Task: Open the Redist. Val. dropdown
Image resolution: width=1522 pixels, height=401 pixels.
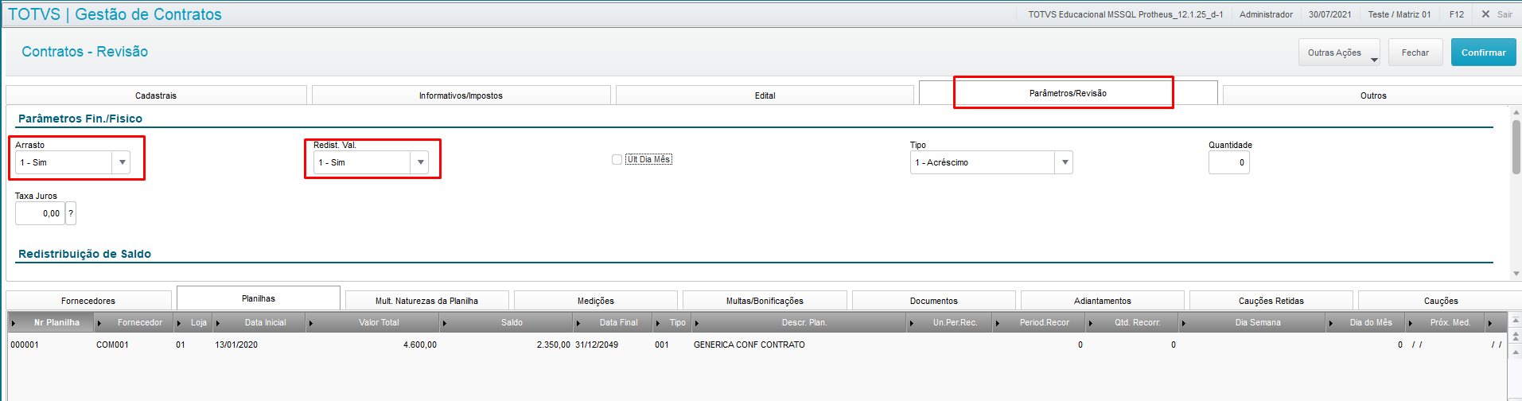Action: [x=420, y=162]
